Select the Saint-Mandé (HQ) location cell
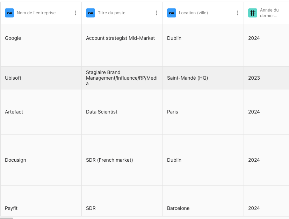289x219 pixels. pyautogui.click(x=187, y=78)
